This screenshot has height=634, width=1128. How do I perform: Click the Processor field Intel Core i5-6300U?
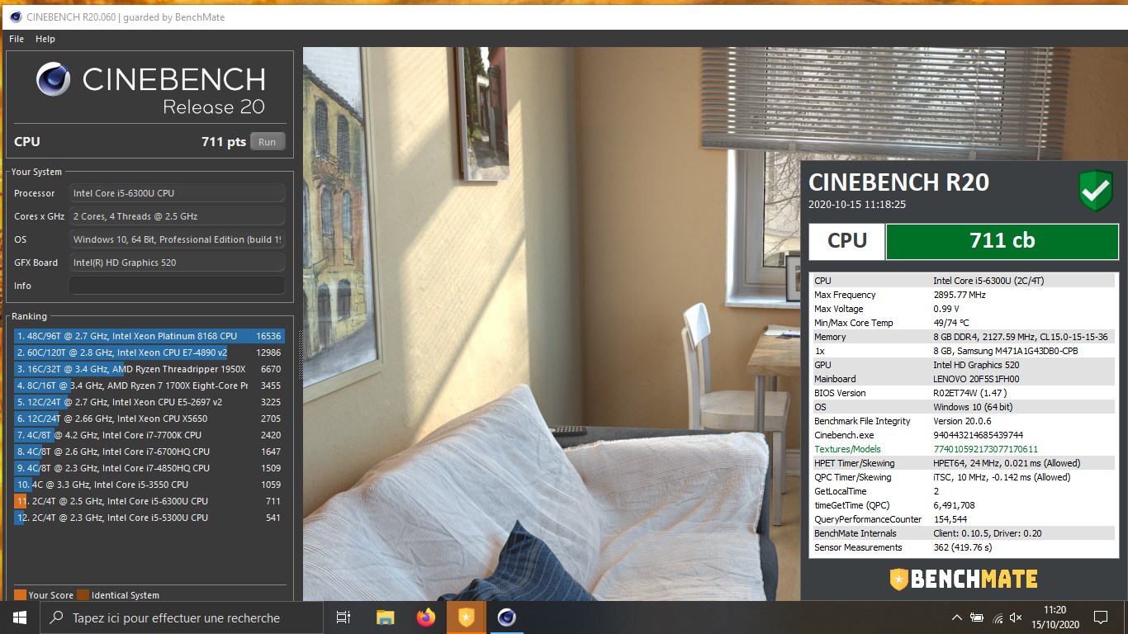[177, 193]
